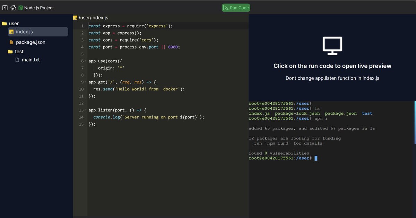Click the package.json file icon
The image size is (416, 218).
tap(11, 42)
